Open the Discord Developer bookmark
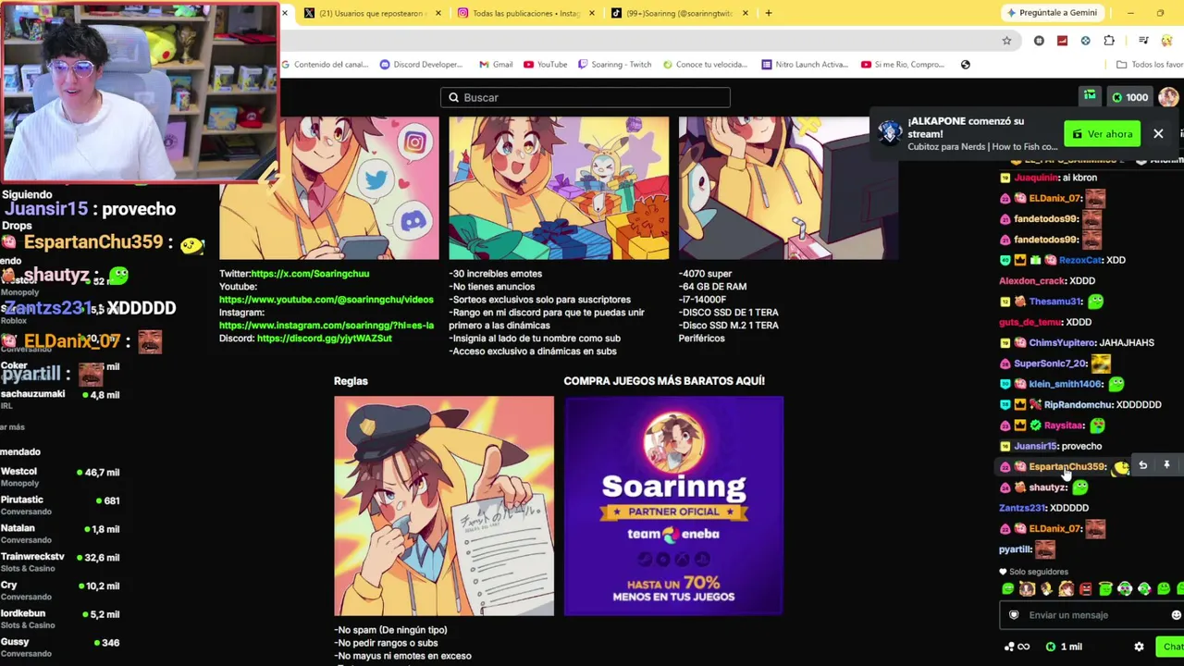Screen dimensions: 1184x666 pyautogui.click(x=421, y=65)
